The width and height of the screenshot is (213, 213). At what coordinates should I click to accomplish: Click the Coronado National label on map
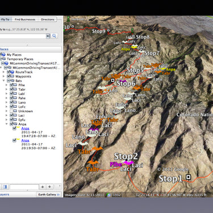(194, 115)
